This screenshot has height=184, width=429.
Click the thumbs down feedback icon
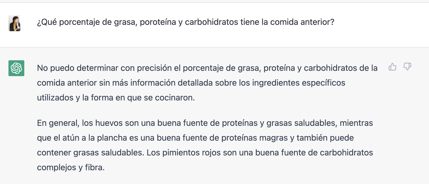(x=407, y=67)
